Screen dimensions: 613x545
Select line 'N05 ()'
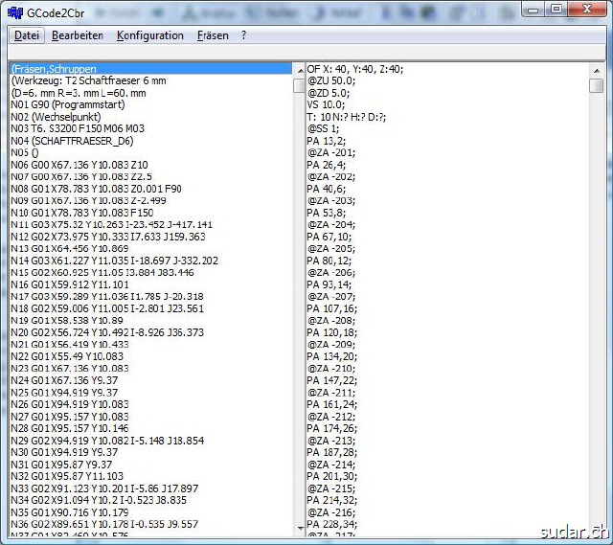(x=151, y=153)
